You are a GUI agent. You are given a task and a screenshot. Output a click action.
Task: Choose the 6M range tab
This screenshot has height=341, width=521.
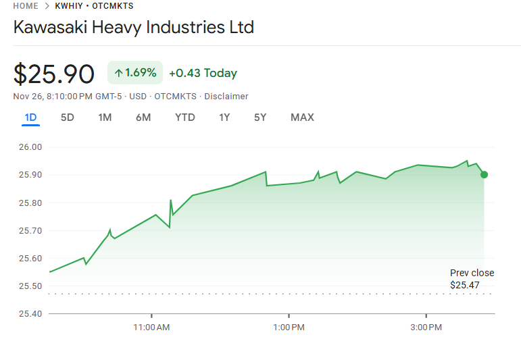(143, 117)
